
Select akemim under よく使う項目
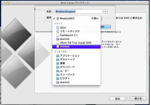[77, 82]
